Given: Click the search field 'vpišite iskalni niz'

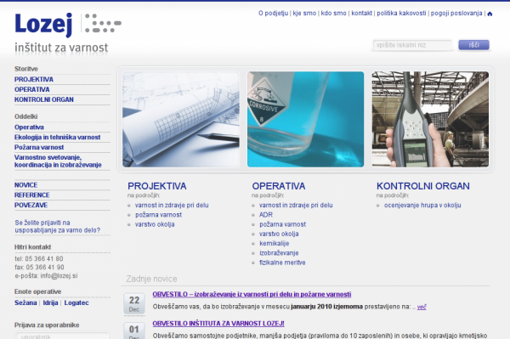Looking at the screenshot, I should (412, 45).
